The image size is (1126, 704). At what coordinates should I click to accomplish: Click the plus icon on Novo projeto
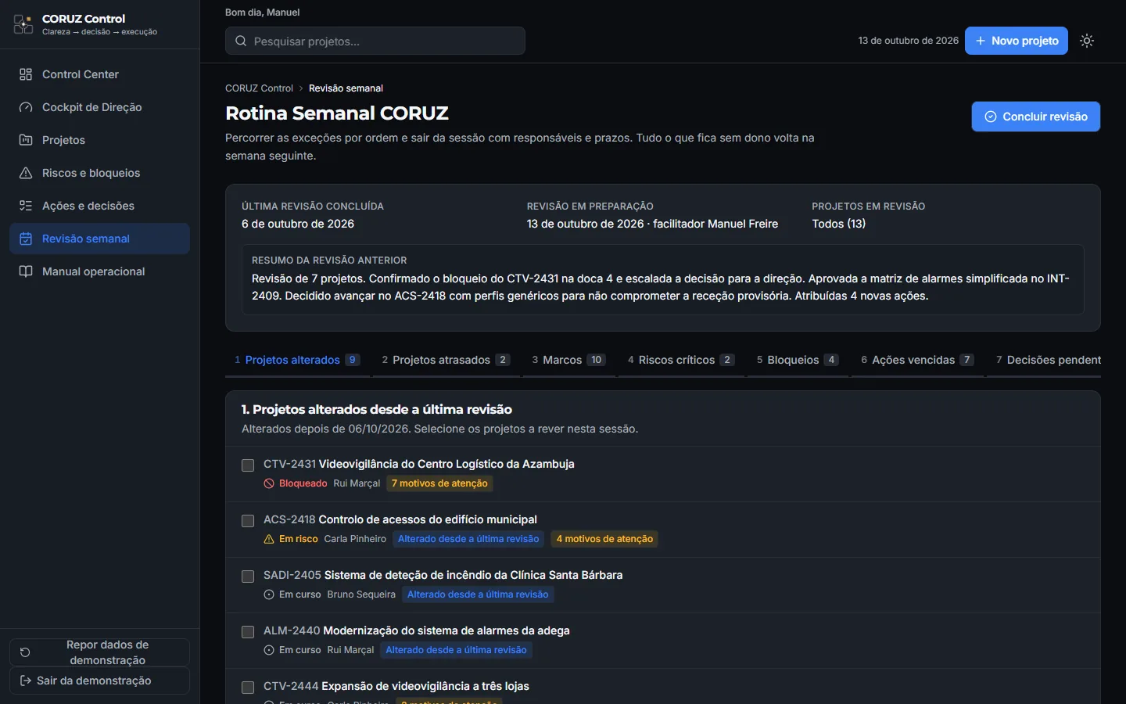point(981,41)
